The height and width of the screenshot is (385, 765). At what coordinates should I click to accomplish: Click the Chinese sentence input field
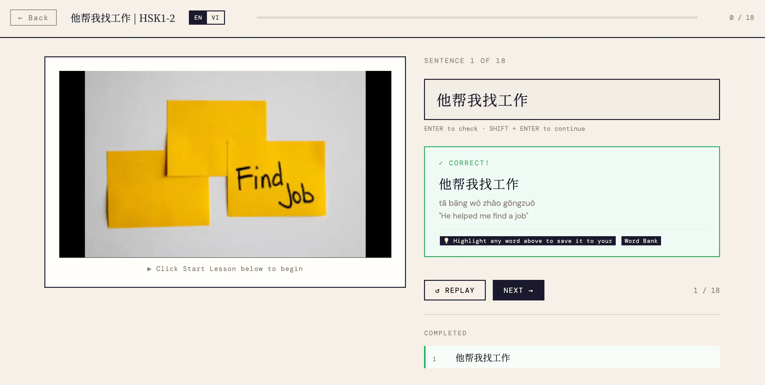[572, 99]
